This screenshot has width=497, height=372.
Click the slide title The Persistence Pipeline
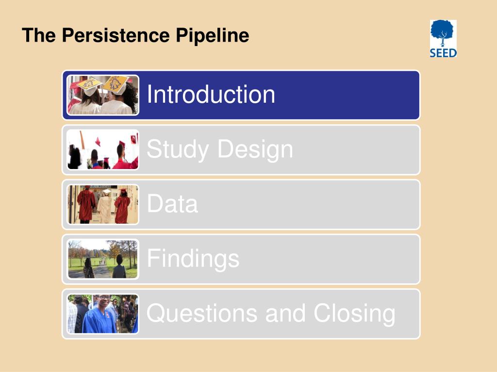(135, 35)
